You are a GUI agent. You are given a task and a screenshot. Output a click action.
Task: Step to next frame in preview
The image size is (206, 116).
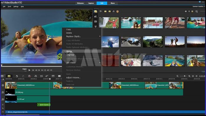[39, 70]
